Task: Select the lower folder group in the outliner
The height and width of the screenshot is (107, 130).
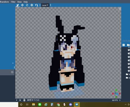Action: pos(127,78)
